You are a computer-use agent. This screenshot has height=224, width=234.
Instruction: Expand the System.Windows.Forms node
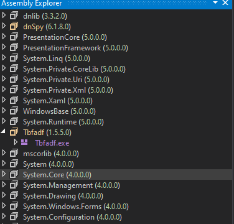4,206
